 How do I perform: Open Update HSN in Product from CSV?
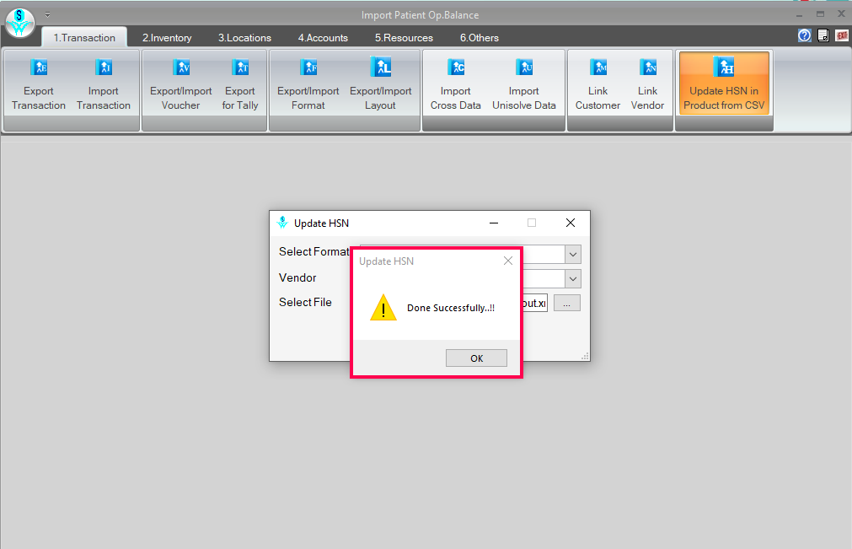pyautogui.click(x=723, y=83)
